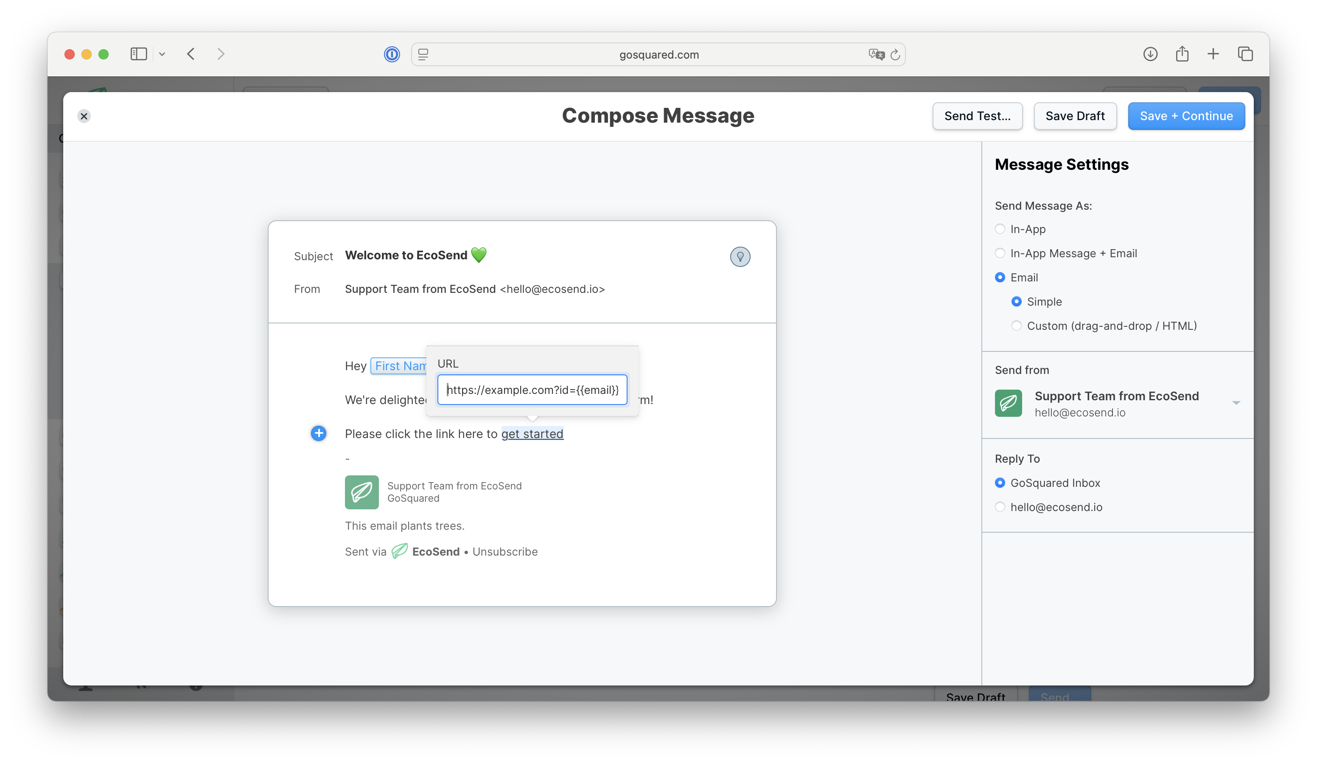Click the Save + Continue button
The image size is (1317, 764).
coord(1186,116)
